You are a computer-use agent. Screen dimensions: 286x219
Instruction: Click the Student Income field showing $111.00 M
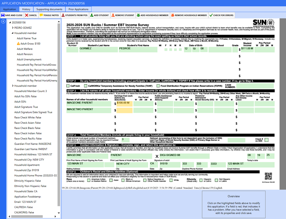pyautogui.click(x=247, y=49)
